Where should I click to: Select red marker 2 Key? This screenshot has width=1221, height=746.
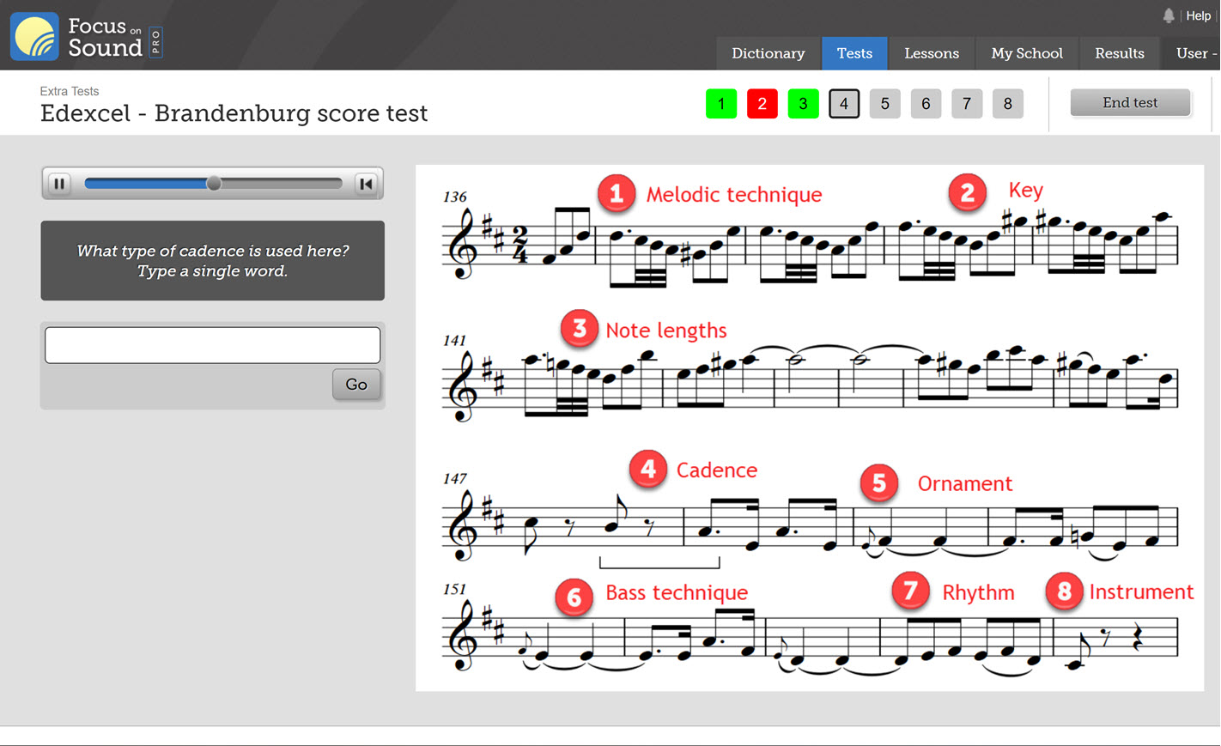[968, 193]
